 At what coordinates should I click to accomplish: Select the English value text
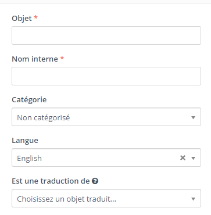(x=29, y=159)
